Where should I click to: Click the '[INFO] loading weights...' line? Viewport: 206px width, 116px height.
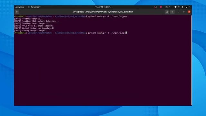[x=29, y=19]
